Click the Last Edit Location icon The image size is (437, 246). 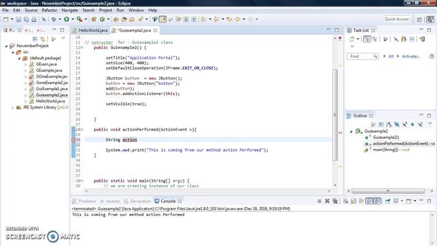click(229, 19)
